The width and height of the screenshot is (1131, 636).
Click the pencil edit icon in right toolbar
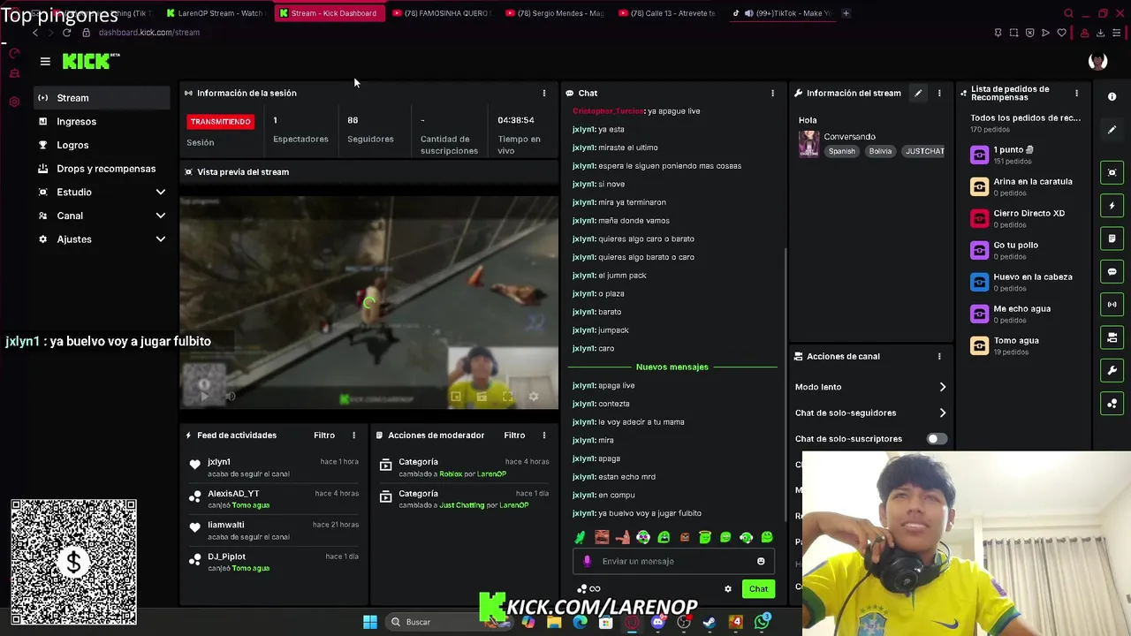click(1112, 129)
